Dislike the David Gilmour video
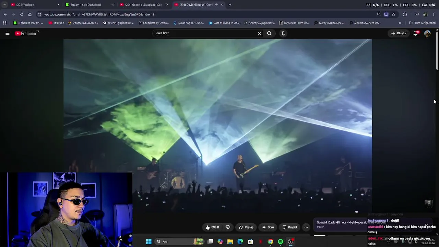 228,227
